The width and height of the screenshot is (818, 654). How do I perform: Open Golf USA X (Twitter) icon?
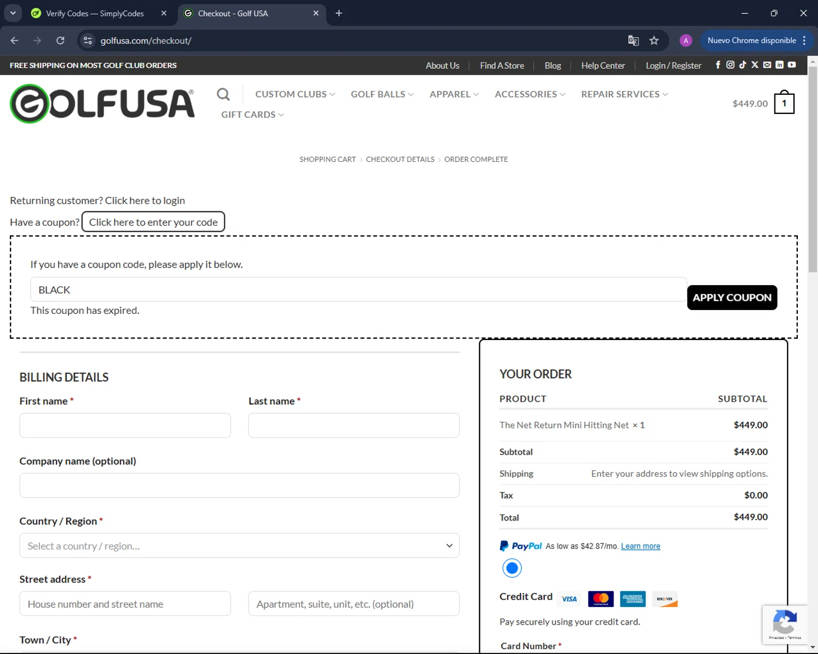pos(755,65)
